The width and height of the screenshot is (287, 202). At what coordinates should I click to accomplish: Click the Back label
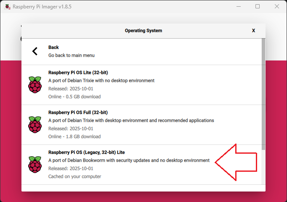pos(53,47)
